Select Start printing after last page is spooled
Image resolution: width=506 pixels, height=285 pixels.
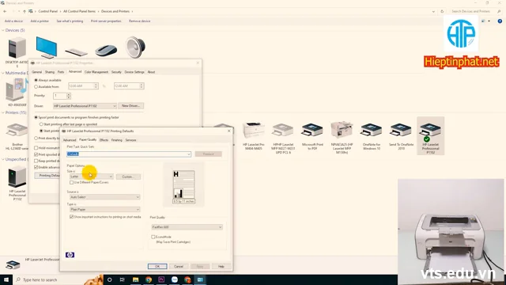(x=41, y=124)
